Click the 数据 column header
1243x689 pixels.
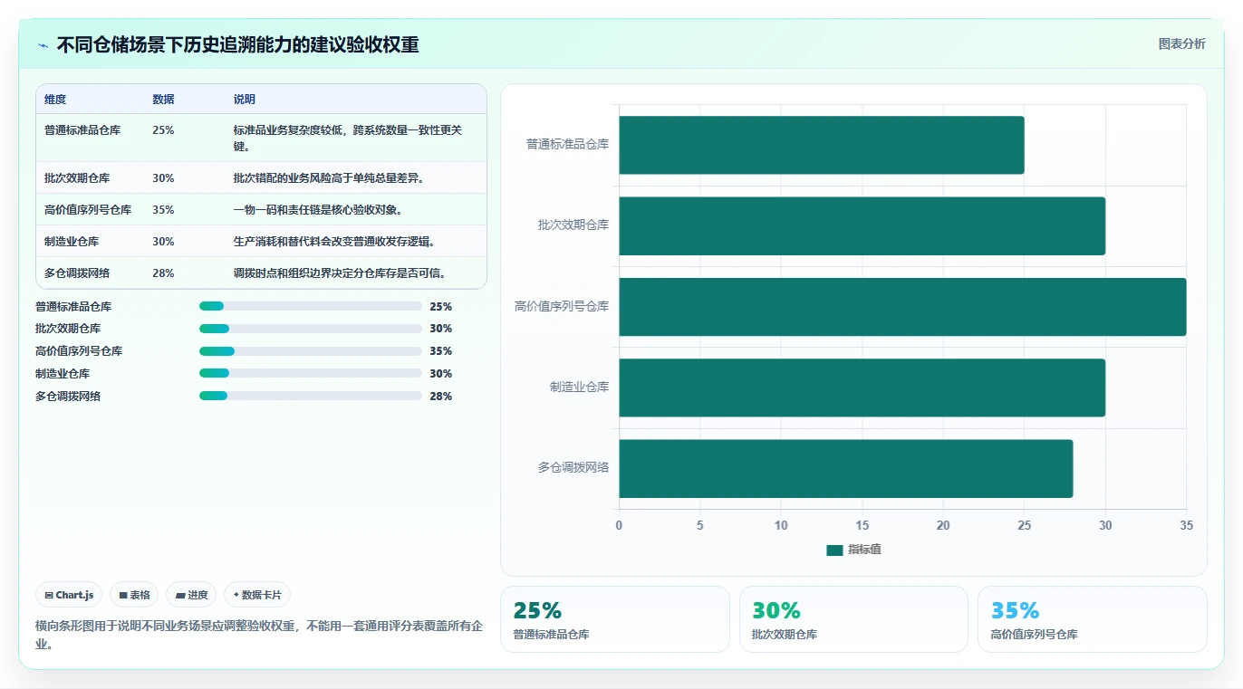163,100
